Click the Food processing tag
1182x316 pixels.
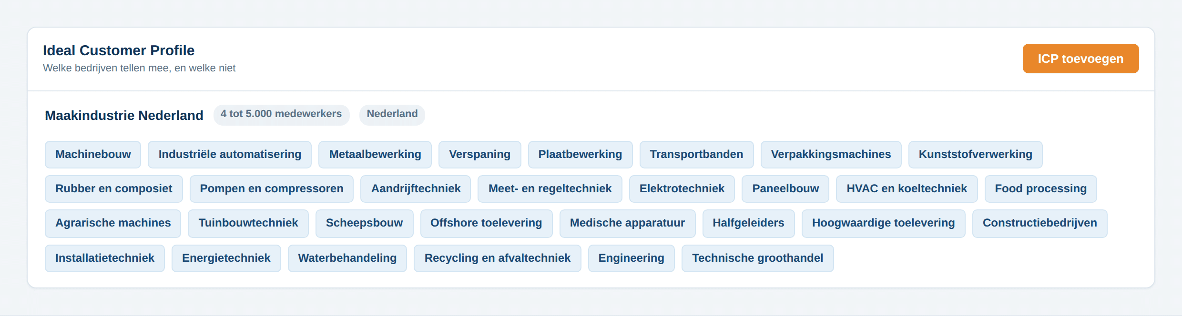[x=1041, y=189]
